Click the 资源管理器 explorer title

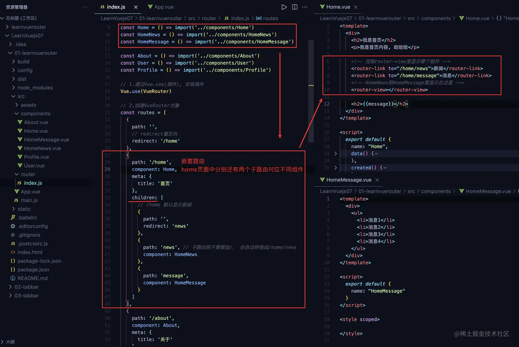click(16, 7)
